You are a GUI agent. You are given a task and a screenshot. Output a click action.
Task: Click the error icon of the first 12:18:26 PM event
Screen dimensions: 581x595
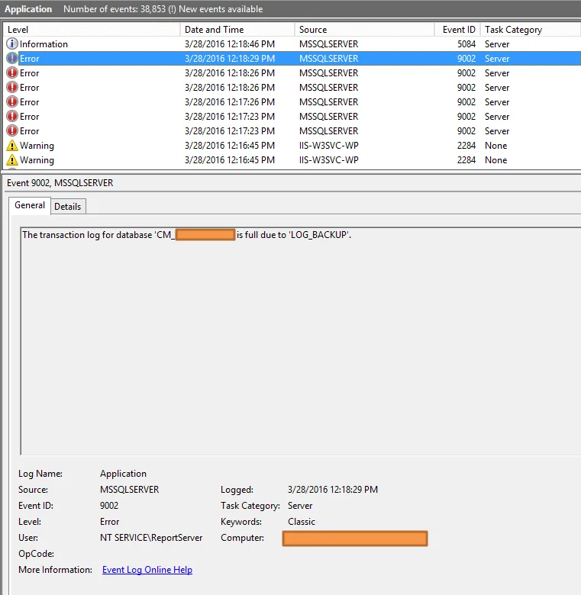point(12,73)
